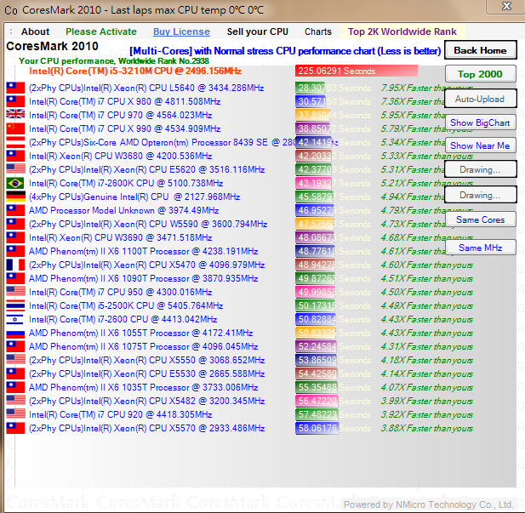Screen dimensions: 525x513
Task: Click the upper Drawing... button
Action: coord(480,169)
